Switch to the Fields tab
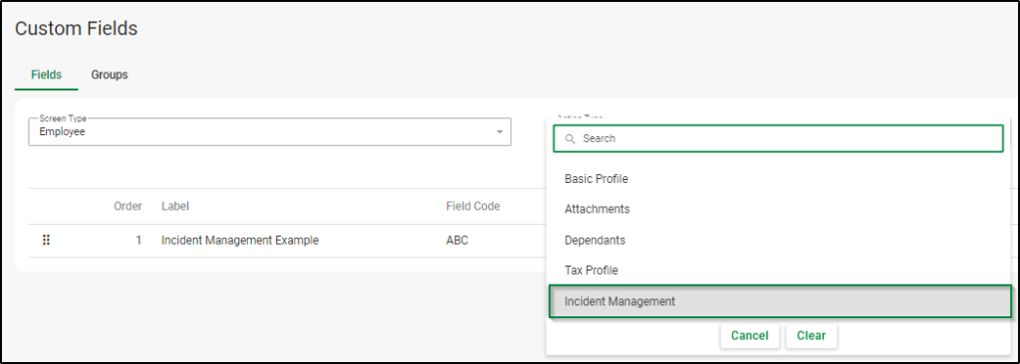 point(46,75)
